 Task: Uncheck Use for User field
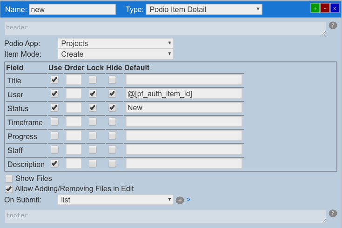54,94
